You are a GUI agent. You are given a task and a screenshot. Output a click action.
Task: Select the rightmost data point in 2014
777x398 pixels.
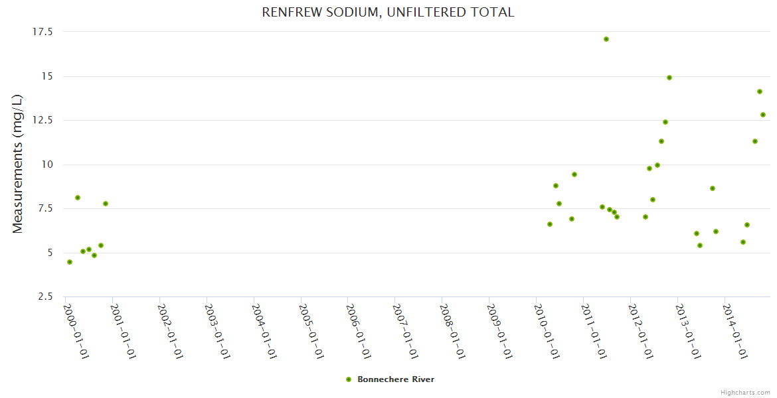pyautogui.click(x=763, y=115)
